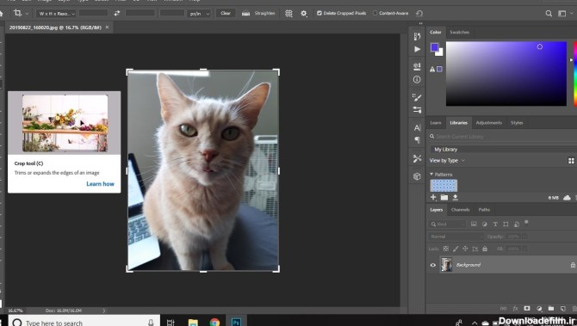Select the 20190822_160020.jpg document tab
The width and height of the screenshot is (577, 326).
(55, 28)
